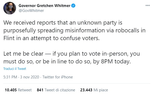Viewport: 153px width, 96px height.
Task: Open the 5:31 PM timestamp
Action: tap(10, 77)
